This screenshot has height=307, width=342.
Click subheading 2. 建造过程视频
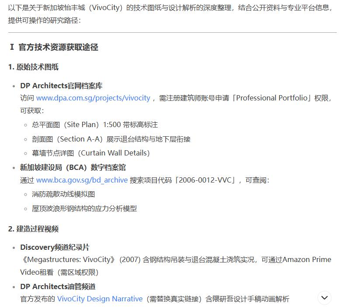[x=33, y=229]
